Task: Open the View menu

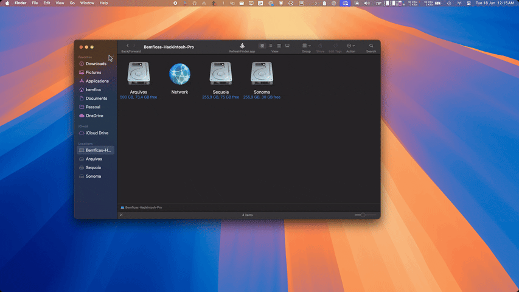Action: coord(60,3)
